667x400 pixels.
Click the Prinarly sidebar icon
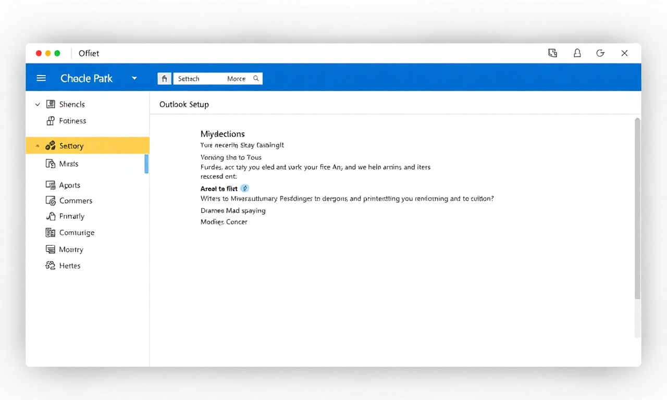51,216
